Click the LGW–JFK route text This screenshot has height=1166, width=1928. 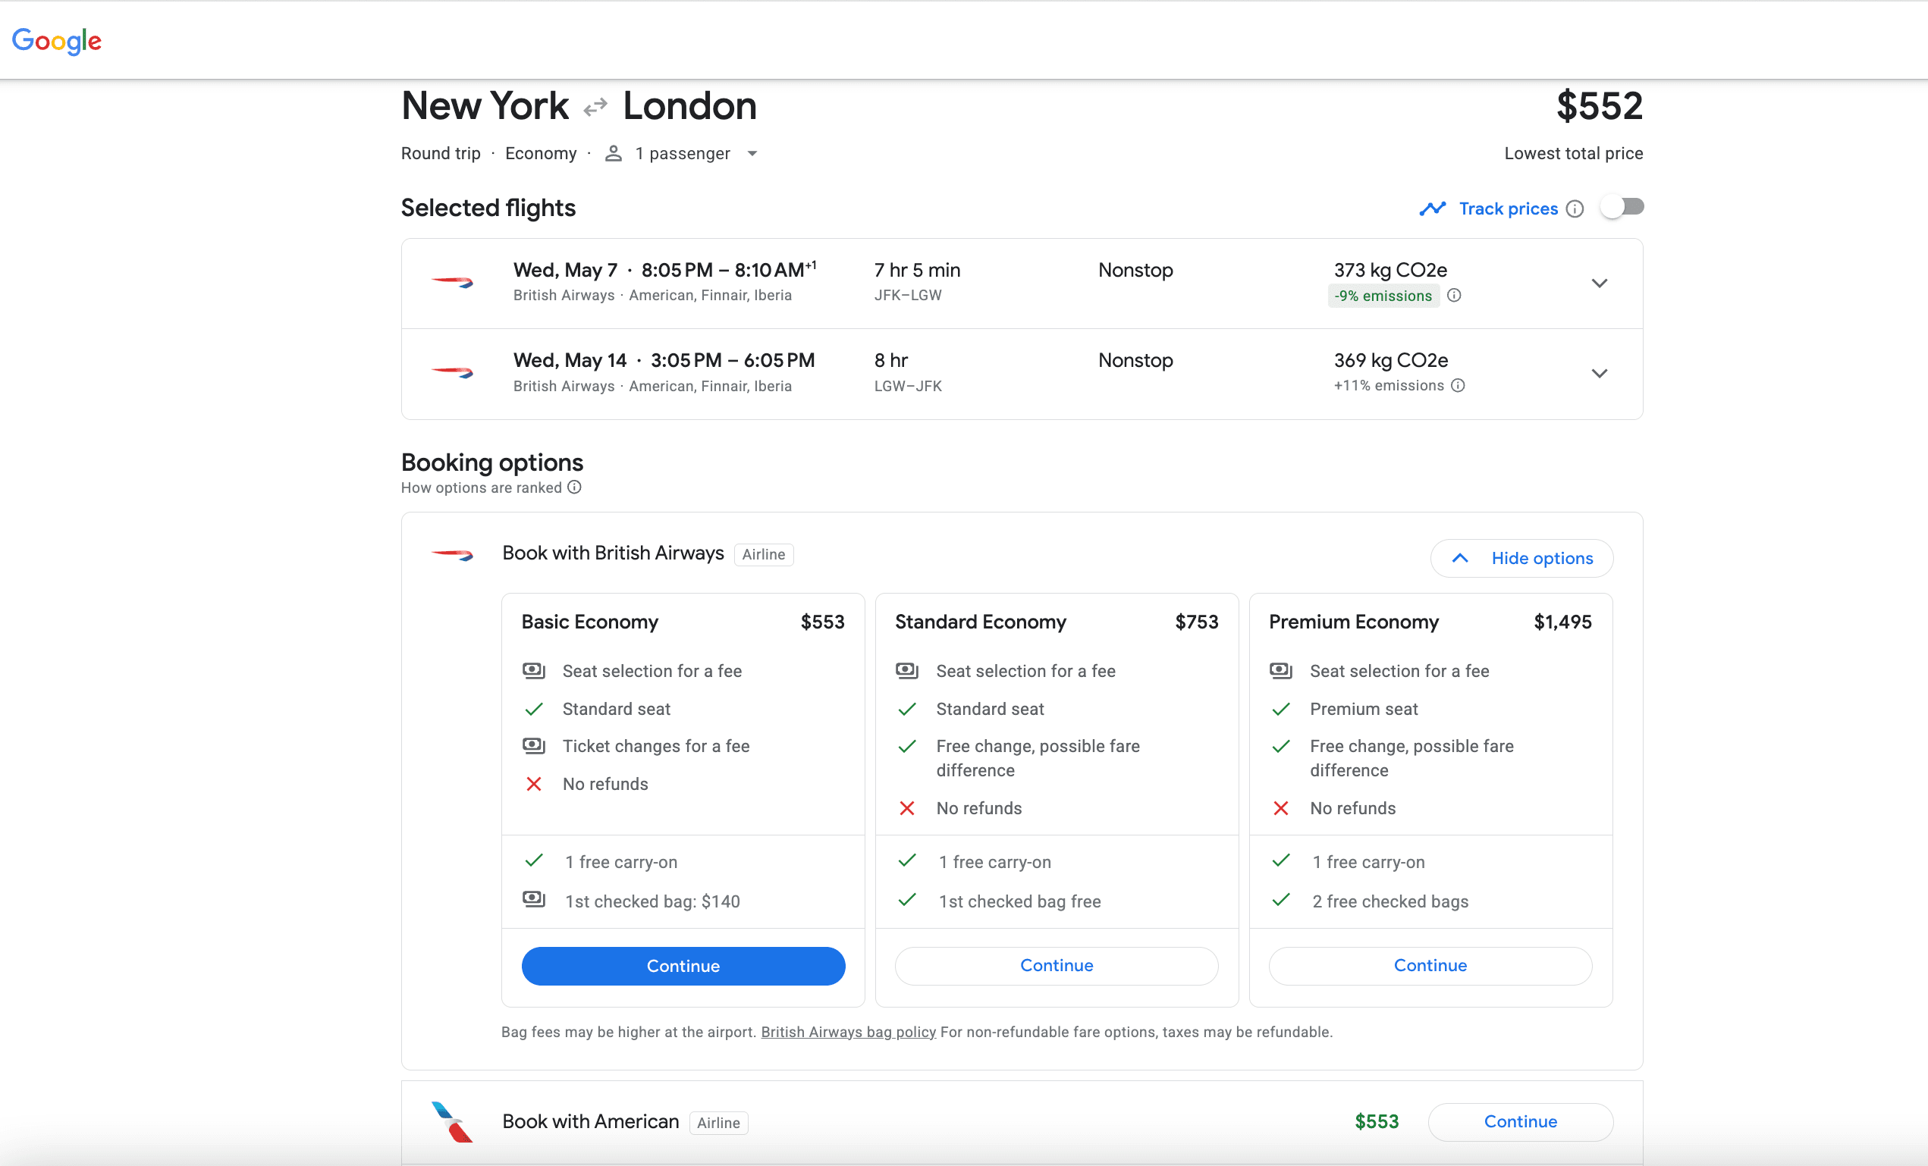(908, 387)
